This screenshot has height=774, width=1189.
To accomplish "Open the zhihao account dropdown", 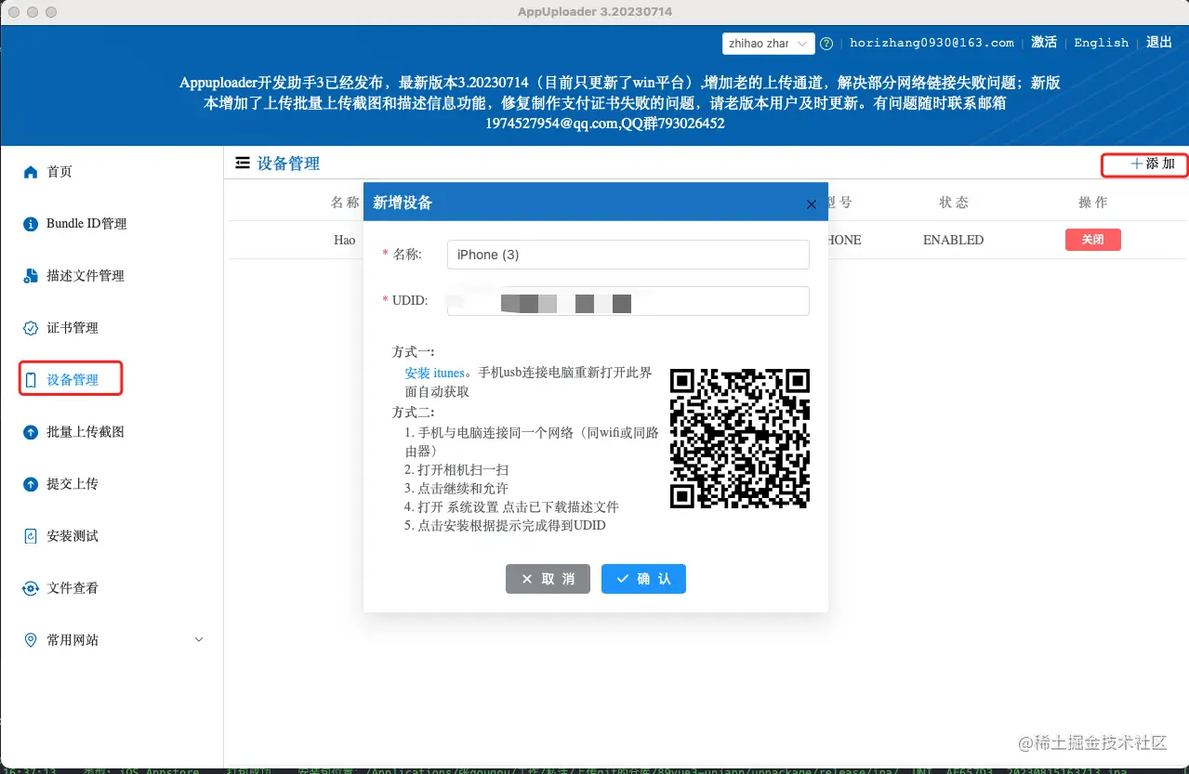I will 769,44.
